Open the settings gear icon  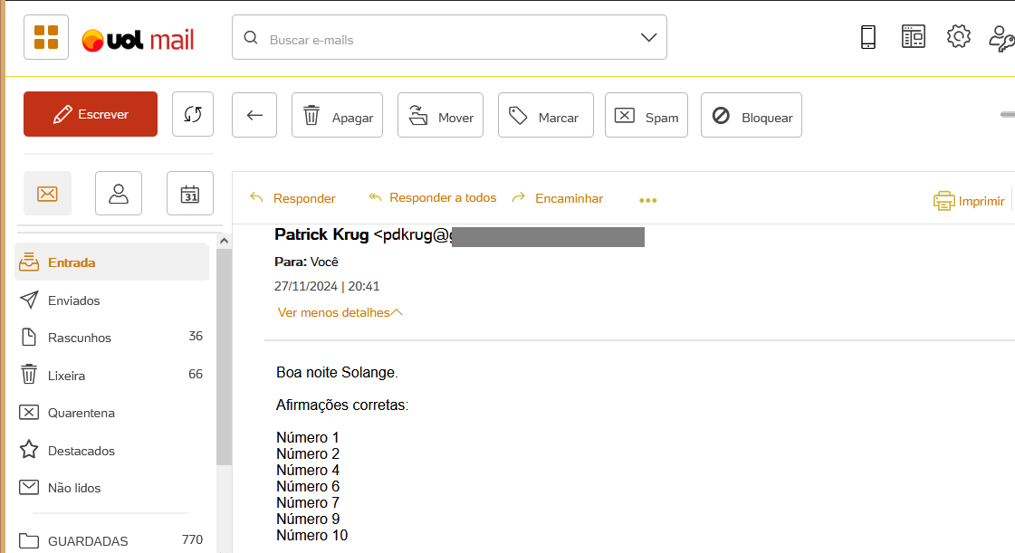[x=958, y=37]
